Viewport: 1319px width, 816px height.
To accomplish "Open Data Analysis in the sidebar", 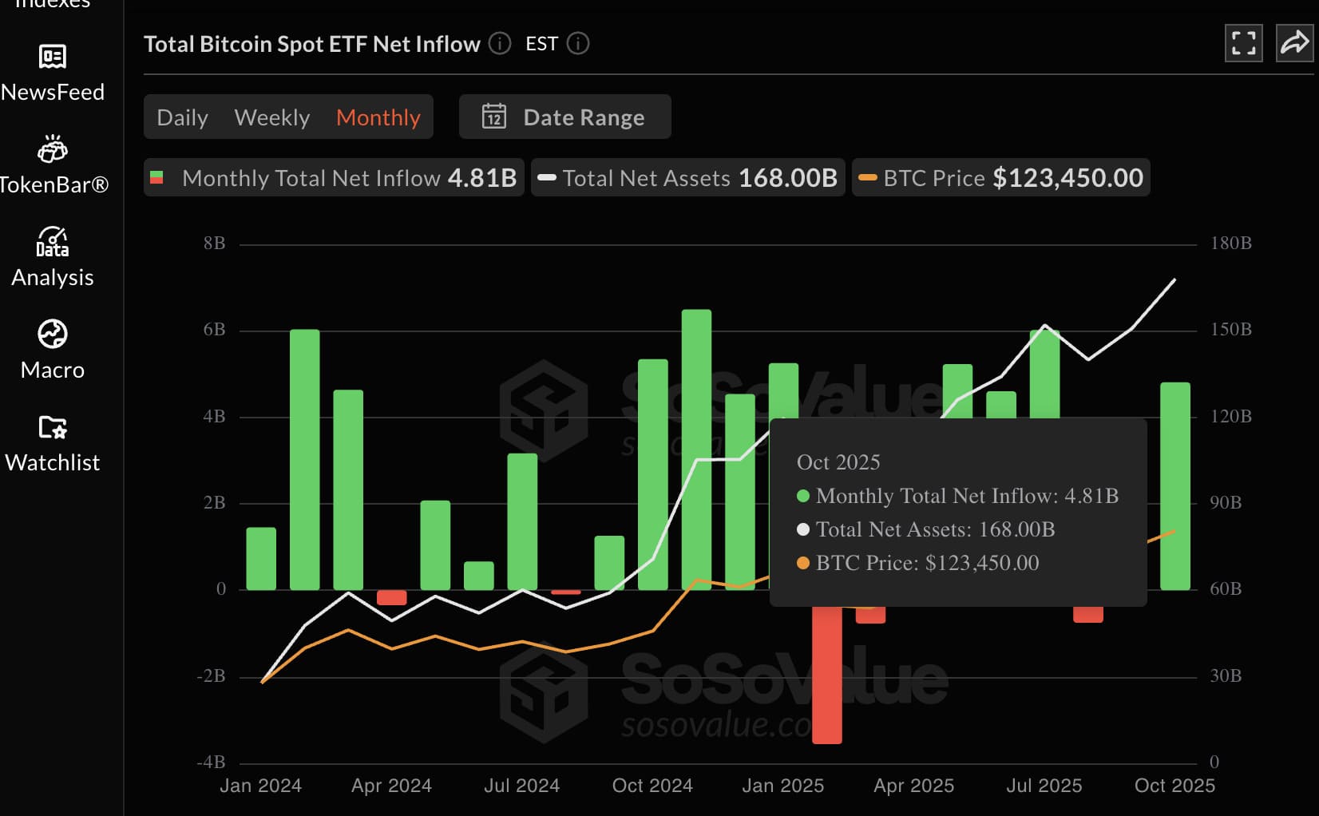I will point(53,242).
